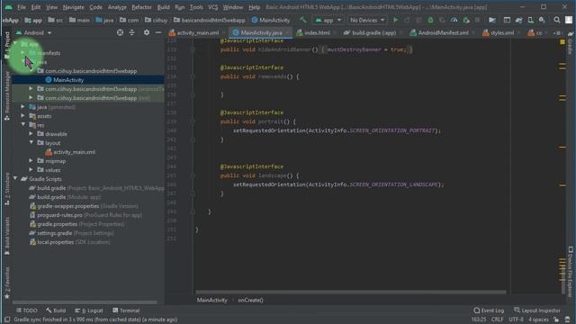The height and width of the screenshot is (324, 576).
Task: Open the Android project view dropdown
Action: point(34,32)
